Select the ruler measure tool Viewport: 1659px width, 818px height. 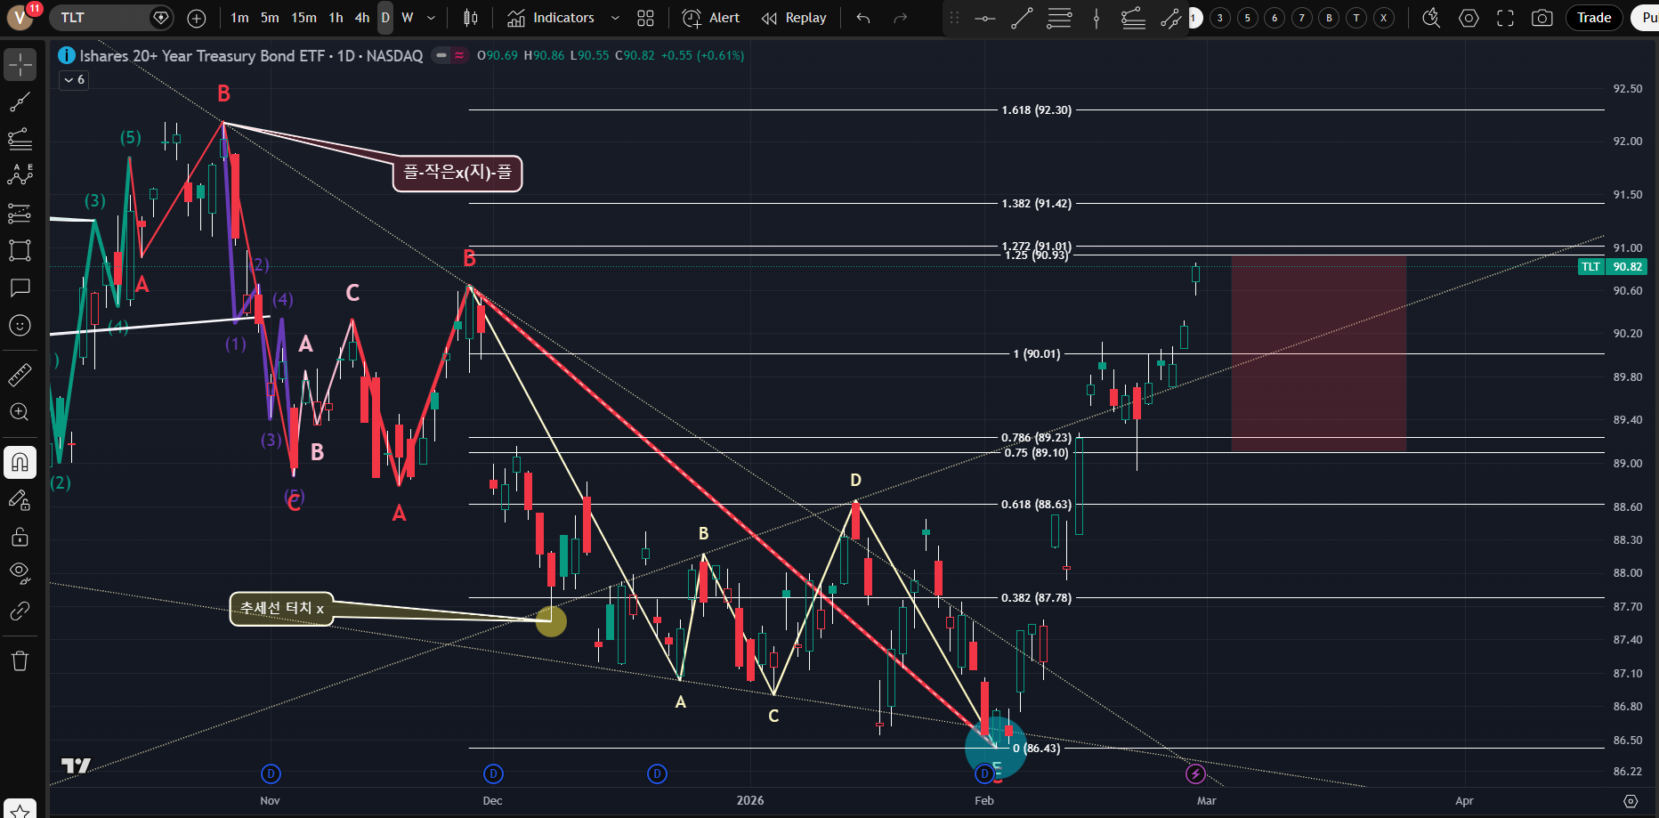pos(20,376)
